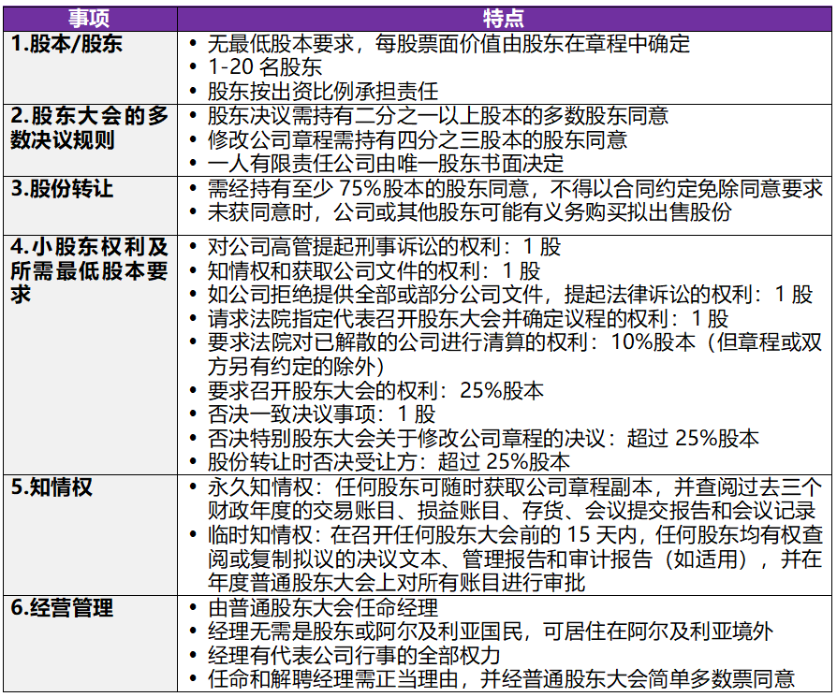Select the row label '2.股东大会的多数决议规则'
Viewport: 837px width, 697px height.
[x=90, y=127]
